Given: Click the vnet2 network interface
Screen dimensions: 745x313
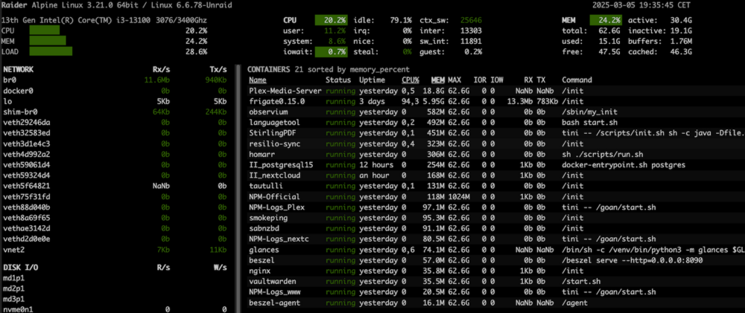Looking at the screenshot, I should (x=13, y=250).
